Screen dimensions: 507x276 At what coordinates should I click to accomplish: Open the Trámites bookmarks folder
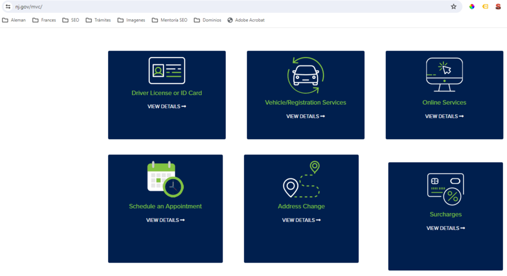(x=98, y=20)
